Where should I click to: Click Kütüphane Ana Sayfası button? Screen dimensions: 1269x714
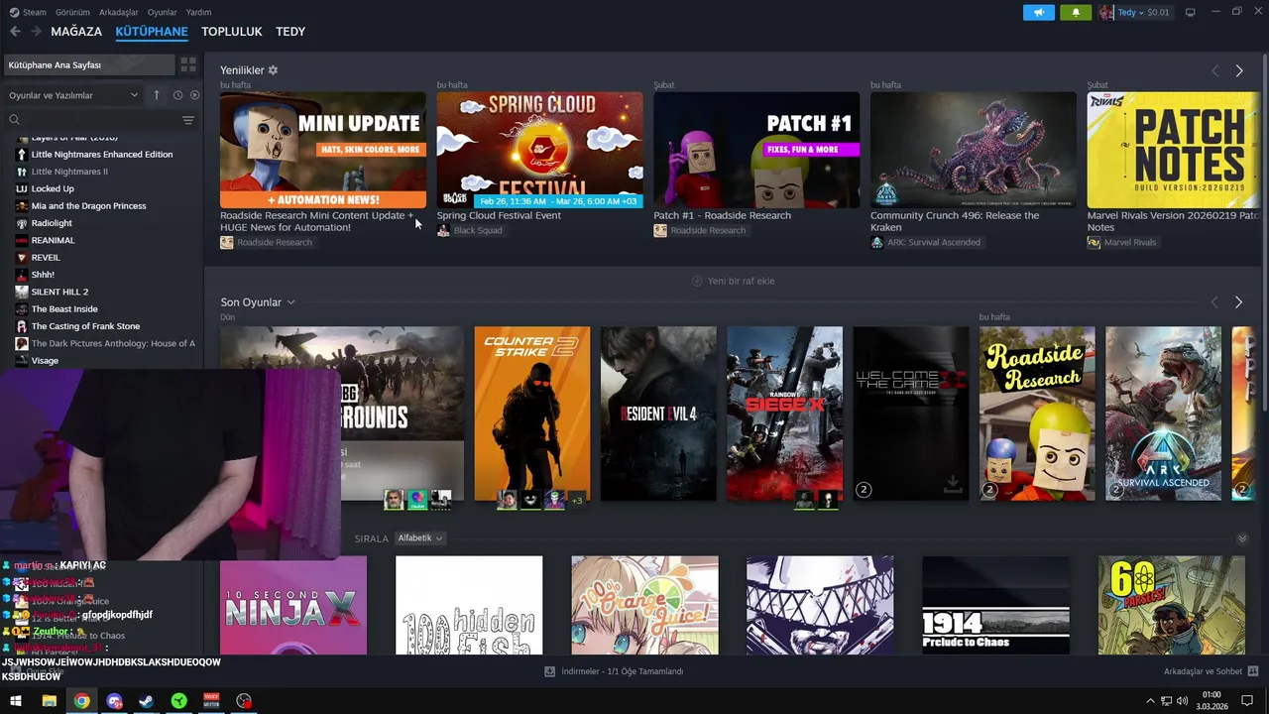click(89, 64)
